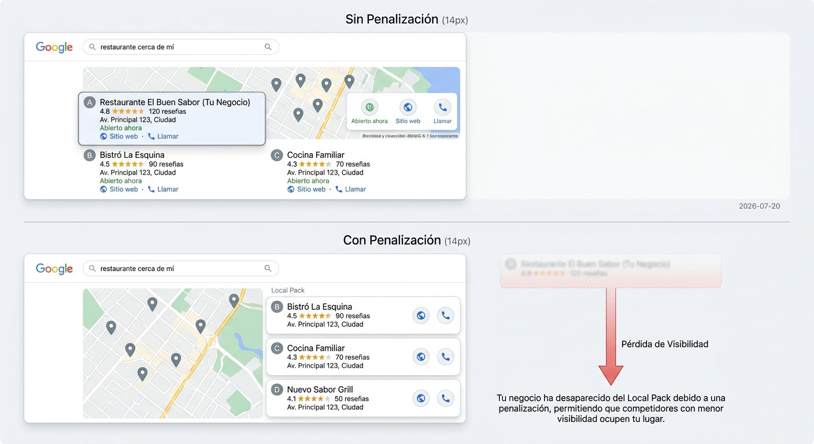Click Llamar link under Cocina Familiar
Image resolution: width=814 pixels, height=444 pixels.
click(350, 189)
